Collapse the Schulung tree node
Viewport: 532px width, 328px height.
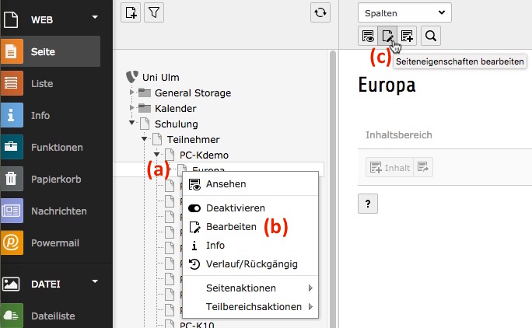click(132, 123)
